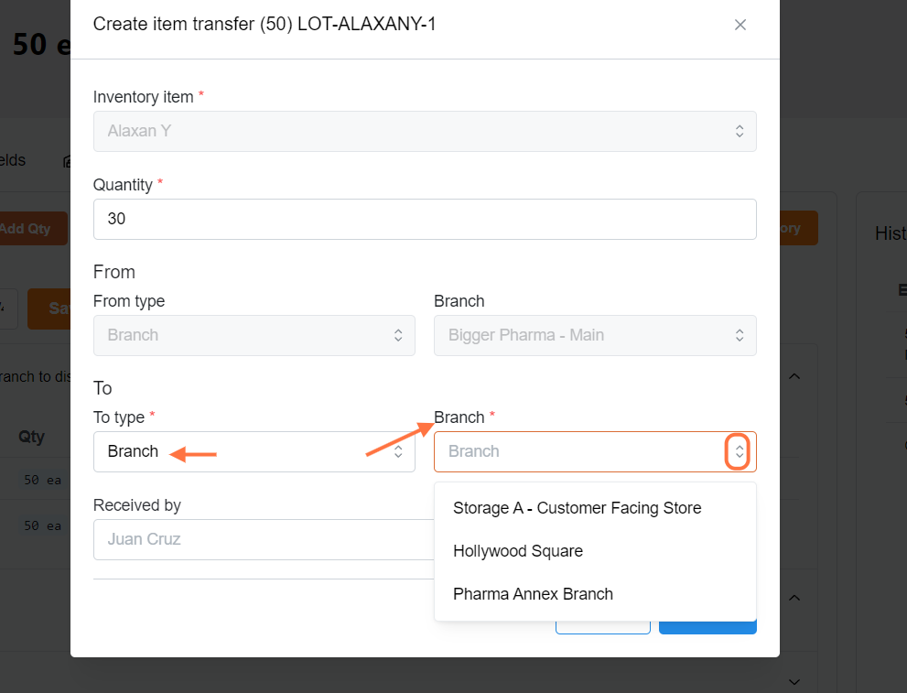Click the second 50 ea quantity cell
The width and height of the screenshot is (907, 693).
[x=43, y=525]
